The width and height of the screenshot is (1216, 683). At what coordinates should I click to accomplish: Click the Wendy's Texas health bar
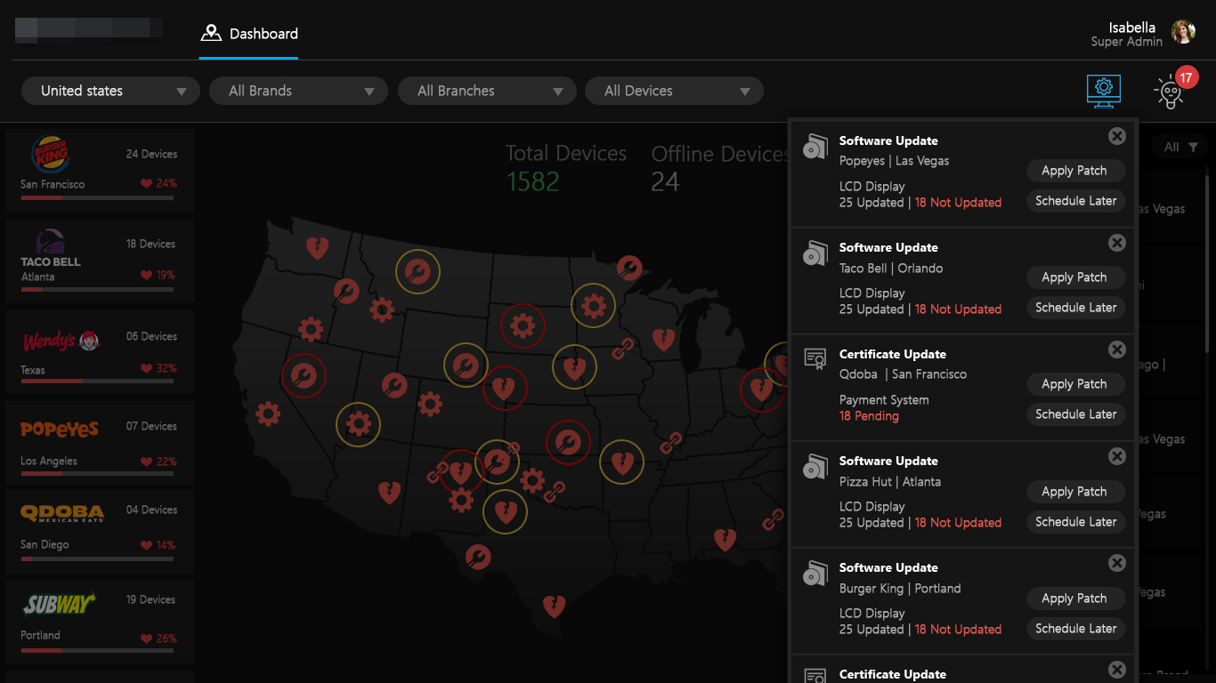(97, 381)
